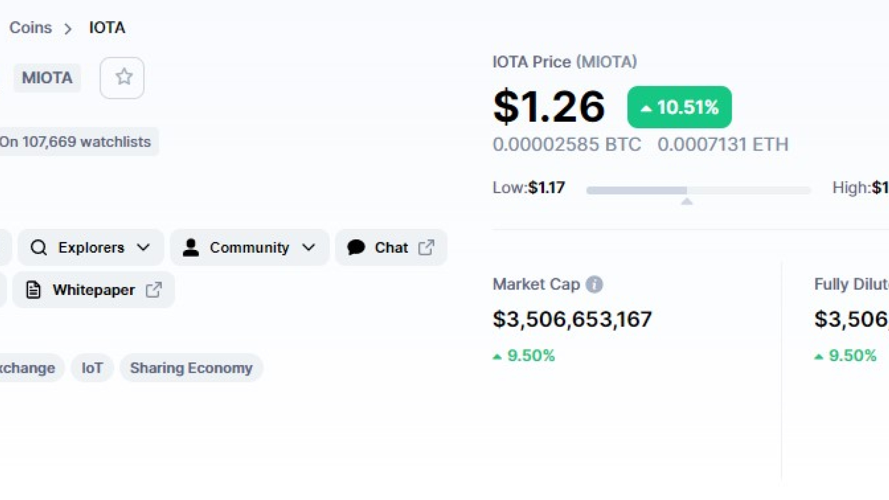Click the Market Cap label

tap(536, 284)
